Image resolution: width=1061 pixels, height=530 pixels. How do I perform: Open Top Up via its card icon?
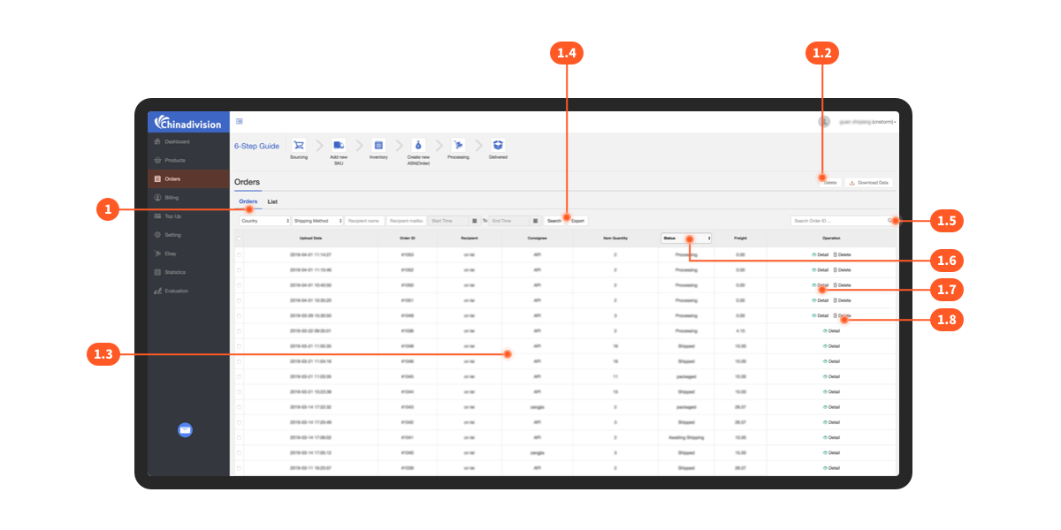157,216
